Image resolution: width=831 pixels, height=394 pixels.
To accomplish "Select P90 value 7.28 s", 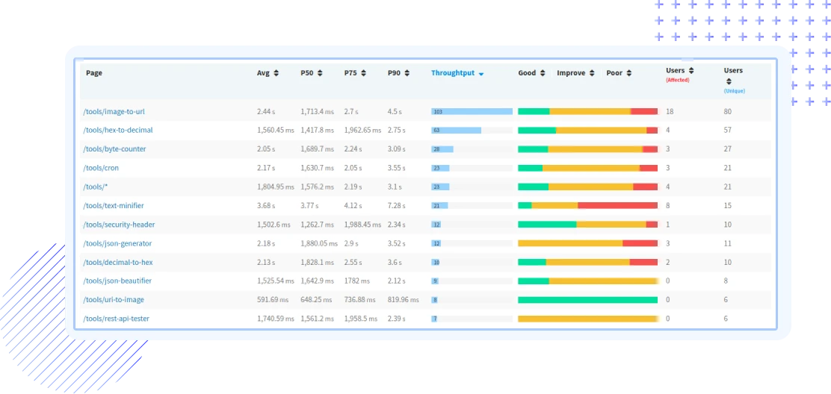I will coord(396,205).
